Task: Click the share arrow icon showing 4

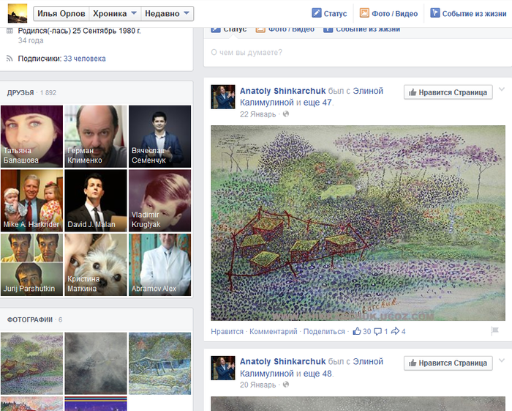Action: tap(395, 331)
